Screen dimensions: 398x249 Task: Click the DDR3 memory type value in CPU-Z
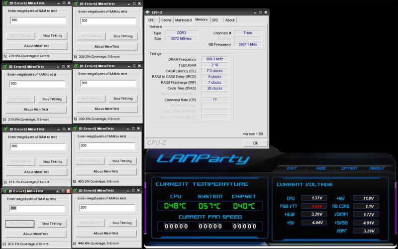181,33
